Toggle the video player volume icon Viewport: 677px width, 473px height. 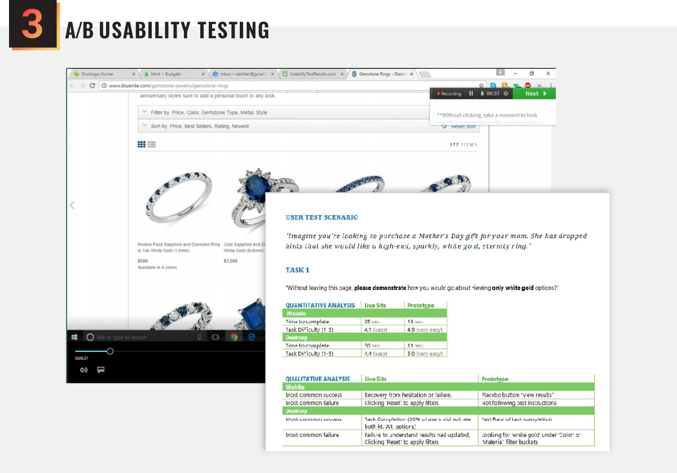[x=84, y=370]
